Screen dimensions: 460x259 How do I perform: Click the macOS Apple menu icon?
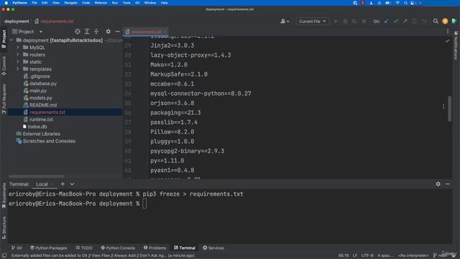pos(6,3)
